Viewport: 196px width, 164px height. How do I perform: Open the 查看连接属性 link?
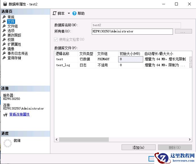[x=20, y=114]
